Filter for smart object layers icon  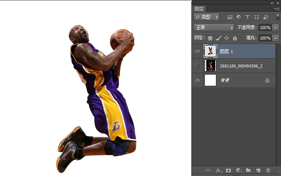tap(266, 17)
